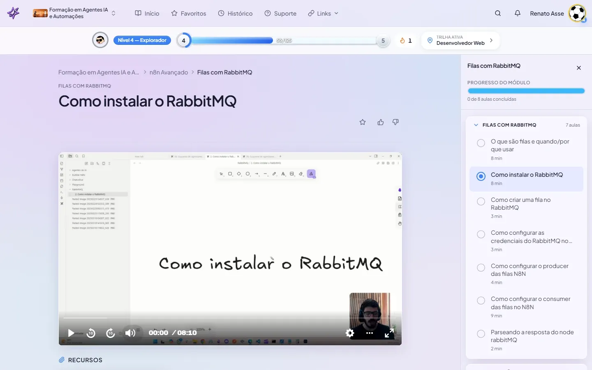Mark 'Como criar uma fila' lesson circle
The image size is (592, 370).
coord(481,201)
